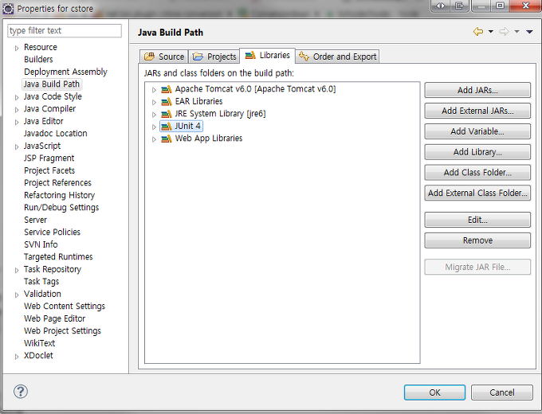The width and height of the screenshot is (542, 414).
Task: Switch to the Source tab
Action: click(x=164, y=57)
